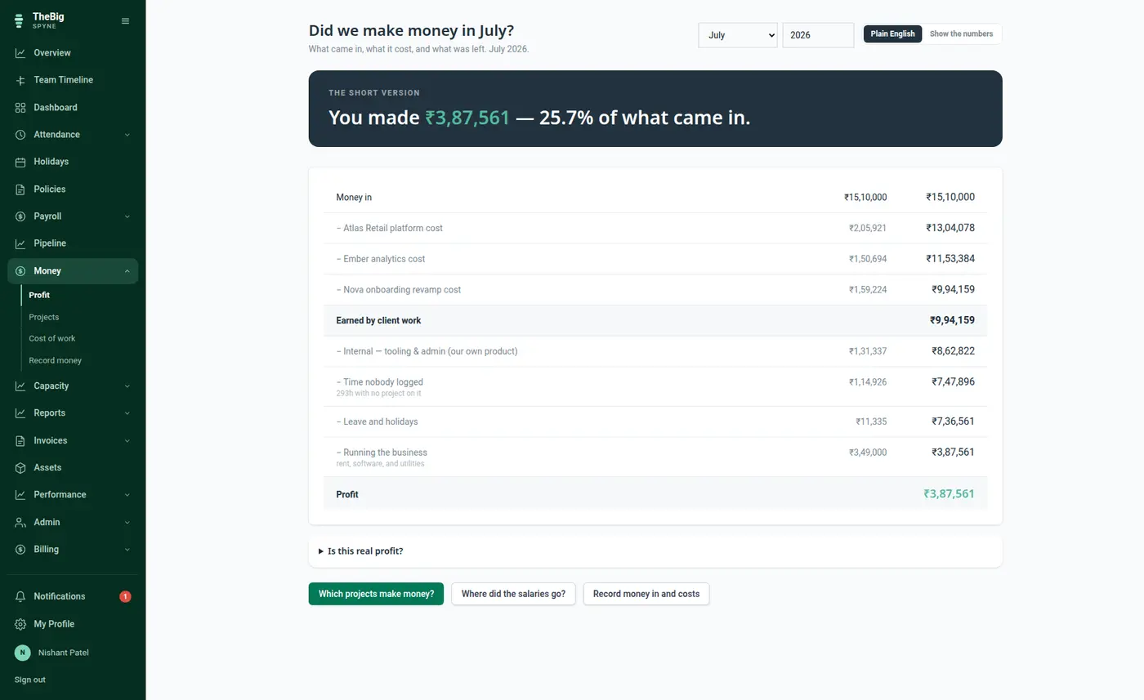Image resolution: width=1144 pixels, height=700 pixels.
Task: Switch to Plain English view
Action: 892,34
